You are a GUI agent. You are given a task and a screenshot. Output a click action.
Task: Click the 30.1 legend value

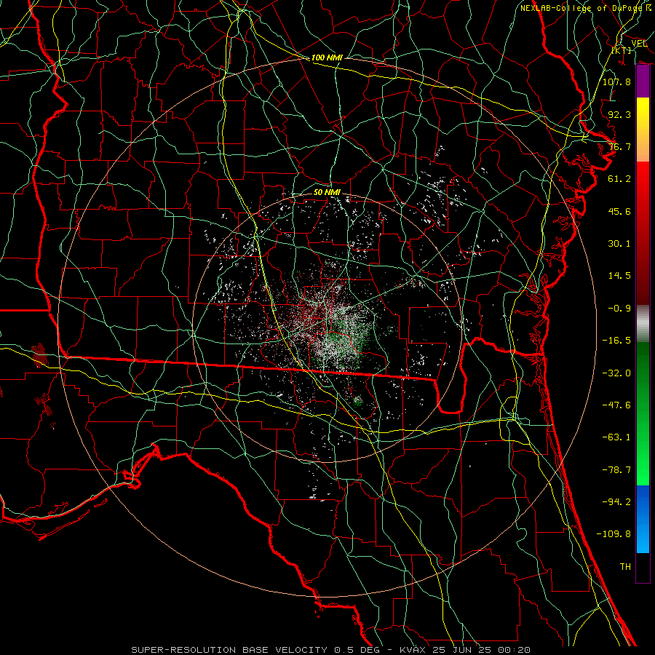(x=619, y=244)
